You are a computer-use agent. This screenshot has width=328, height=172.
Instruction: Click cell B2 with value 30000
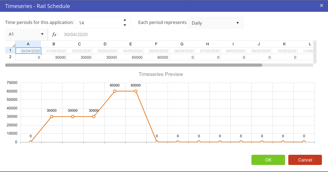pyautogui.click(x=54, y=57)
